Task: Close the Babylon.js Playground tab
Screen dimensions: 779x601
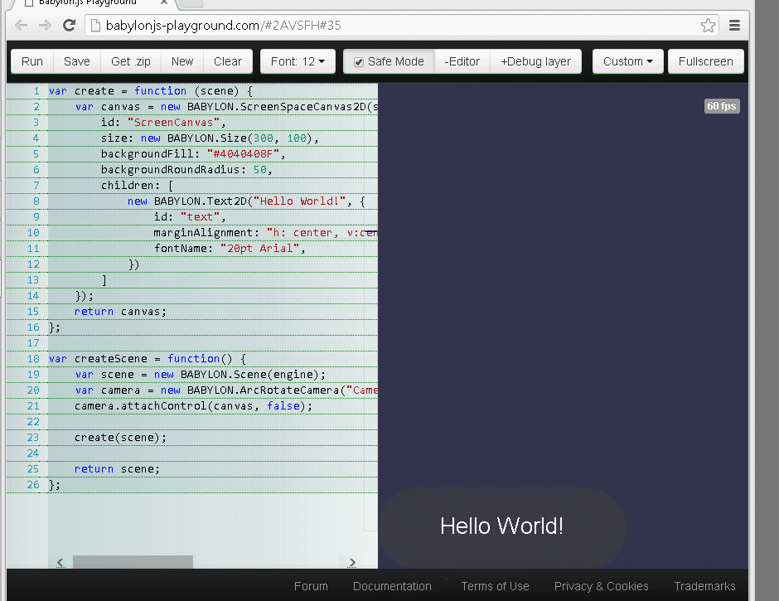Action: click(x=164, y=2)
